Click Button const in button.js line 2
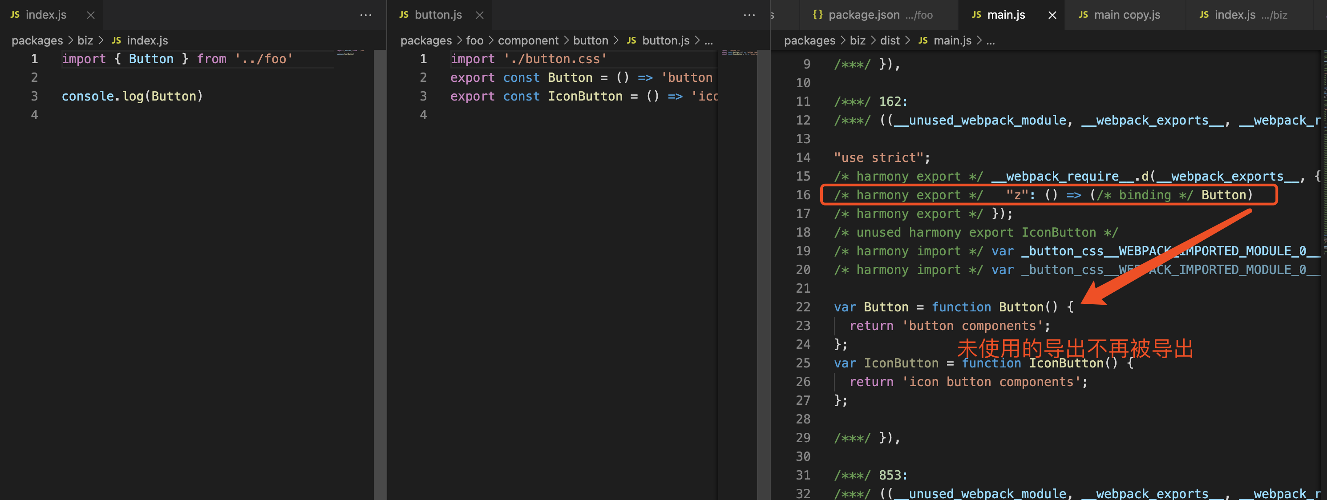The image size is (1327, 500). 570,78
